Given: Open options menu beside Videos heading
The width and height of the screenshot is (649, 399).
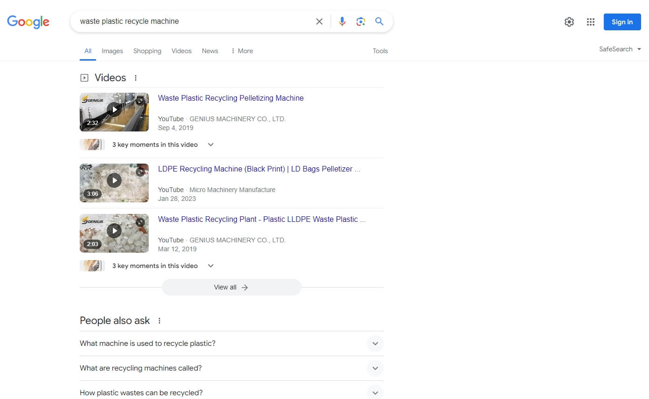Looking at the screenshot, I should [x=136, y=78].
